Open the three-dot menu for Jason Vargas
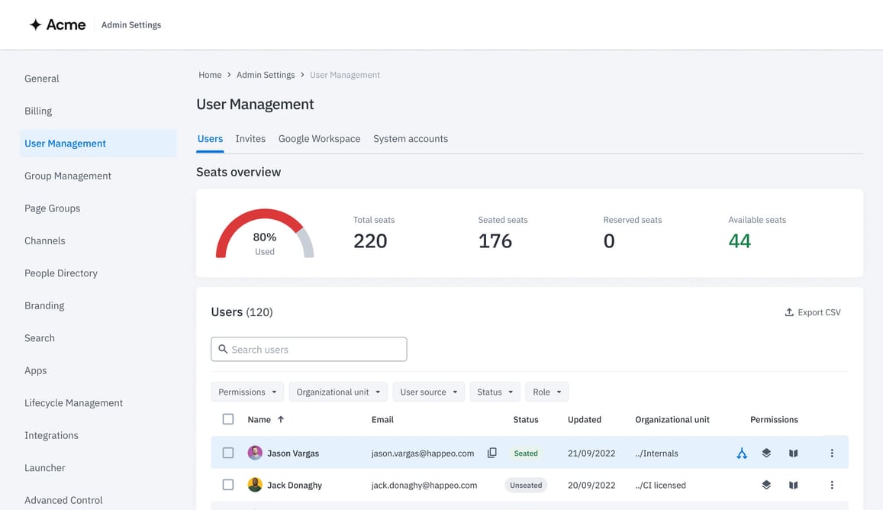Screen dimensions: 883x510 tap(832, 454)
